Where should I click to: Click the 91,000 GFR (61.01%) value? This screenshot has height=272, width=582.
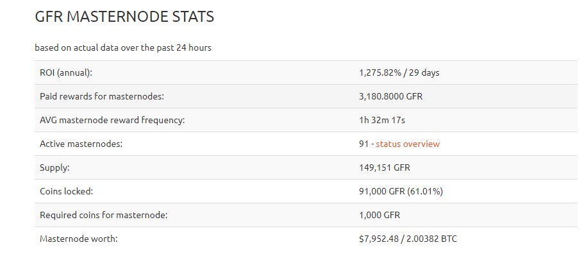[401, 191]
